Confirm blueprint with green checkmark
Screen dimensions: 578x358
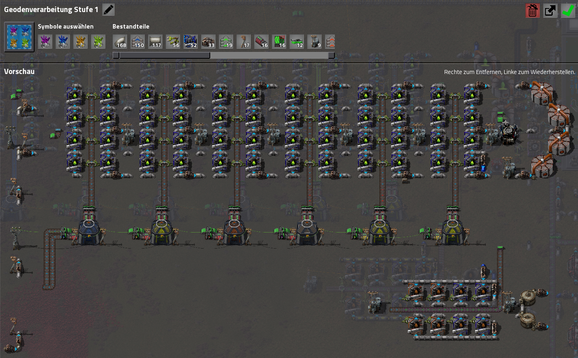click(568, 10)
